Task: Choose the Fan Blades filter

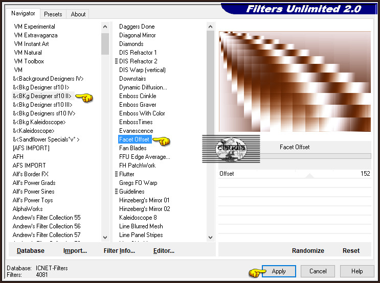Action: [133, 148]
